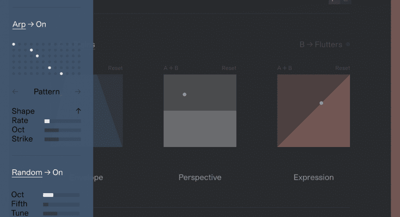Click the top-left dot in Arp grid
The height and width of the screenshot is (217, 400).
coord(14,44)
